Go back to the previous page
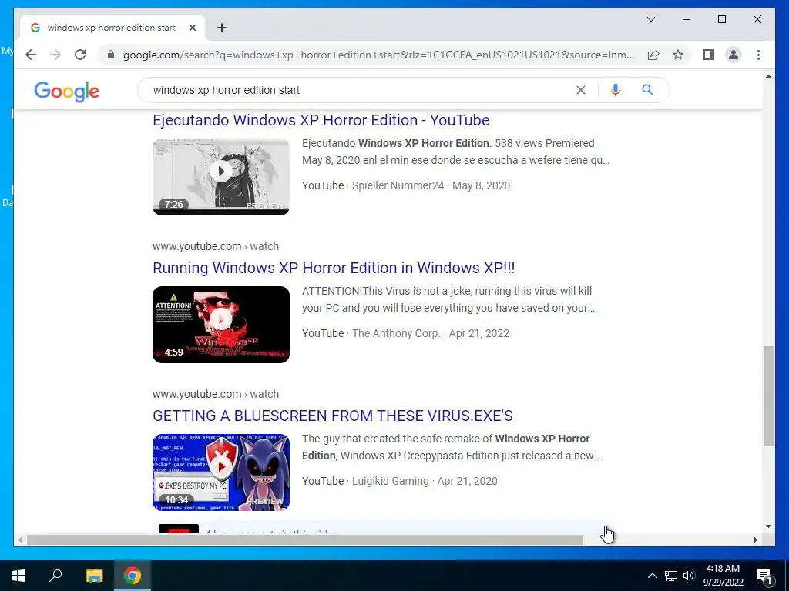This screenshot has width=789, height=591. tap(31, 55)
